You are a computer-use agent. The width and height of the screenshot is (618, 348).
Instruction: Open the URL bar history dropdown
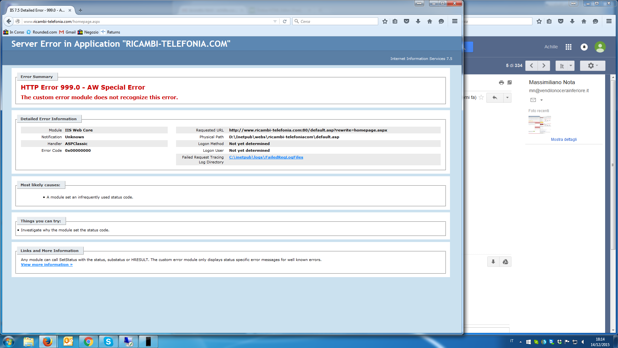pos(275,21)
